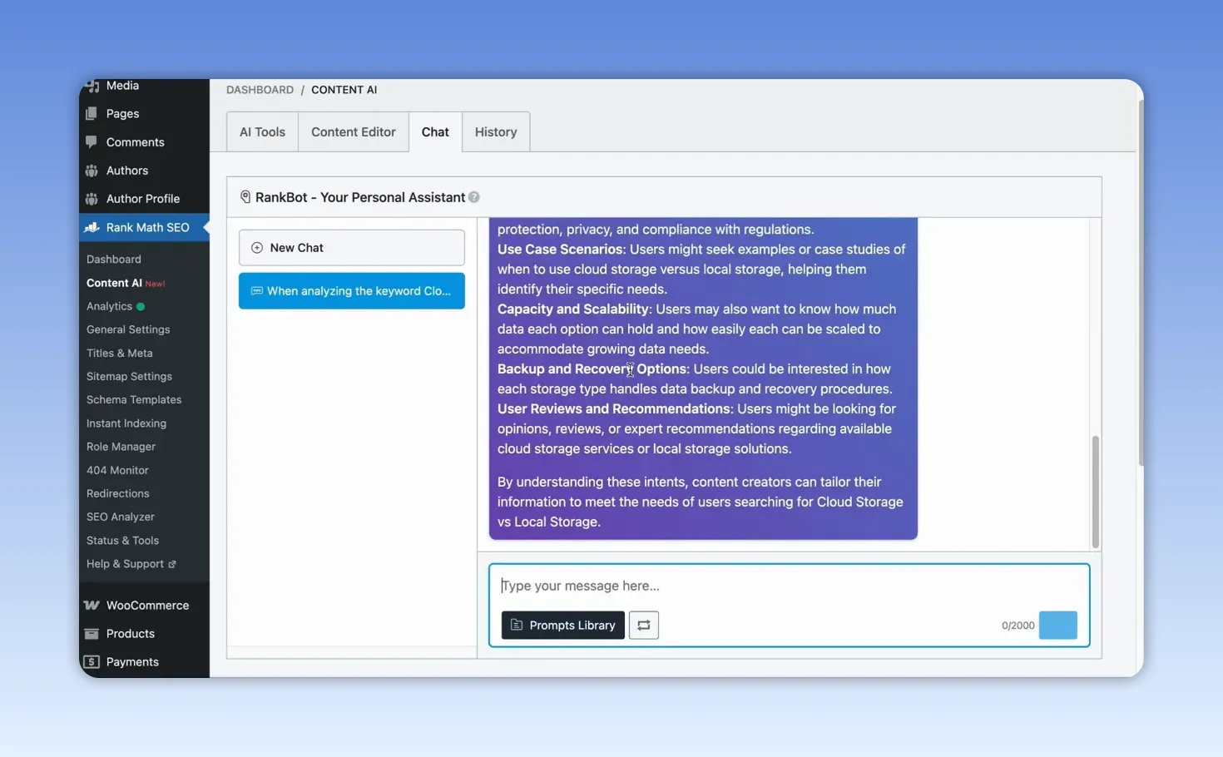The image size is (1223, 757).
Task: Open Help & Support external link
Action: (131, 564)
